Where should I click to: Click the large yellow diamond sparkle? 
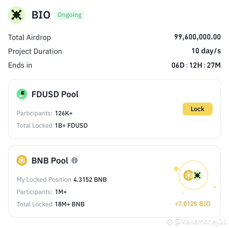(176, 169)
